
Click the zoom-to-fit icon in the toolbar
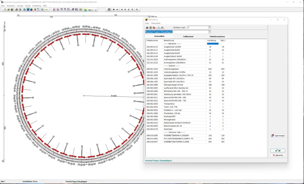coord(109,10)
